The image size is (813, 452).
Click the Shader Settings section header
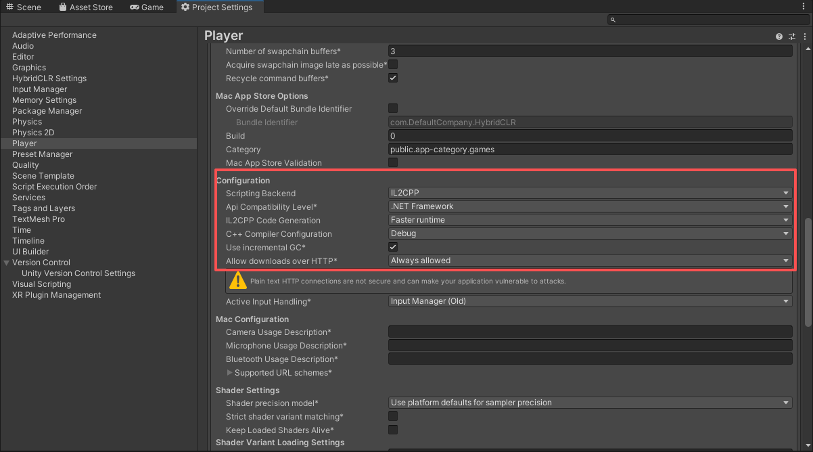point(248,390)
